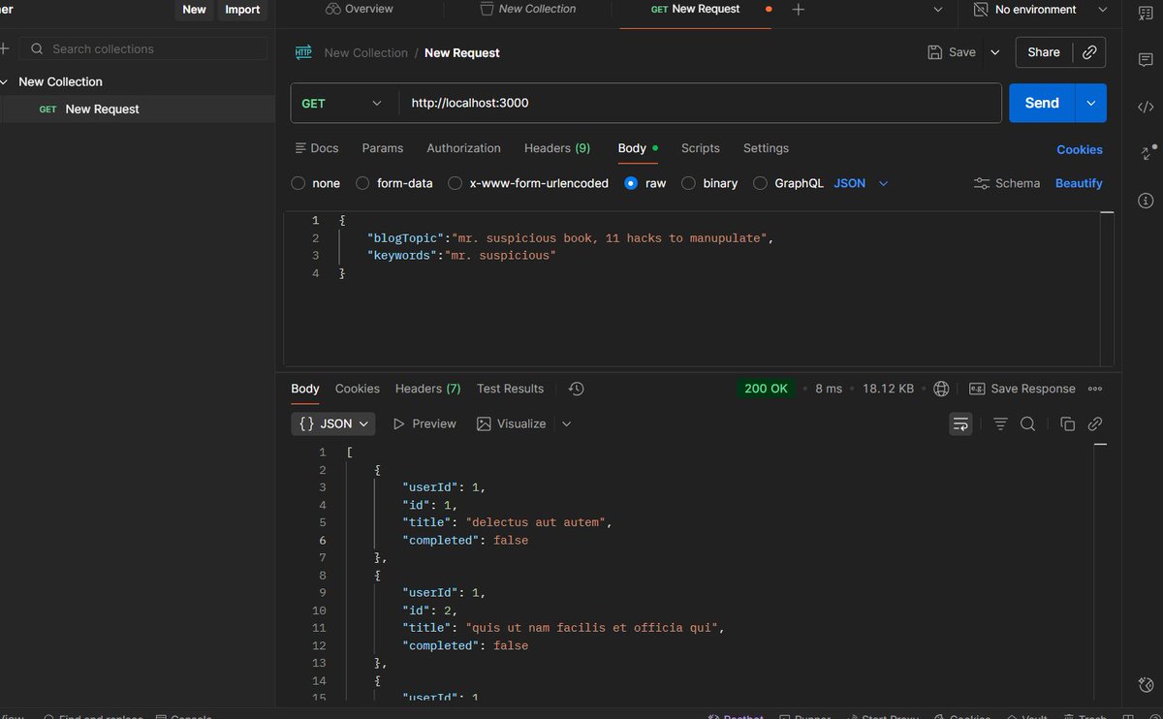
Task: Click the filter response icon
Action: [x=1000, y=423]
